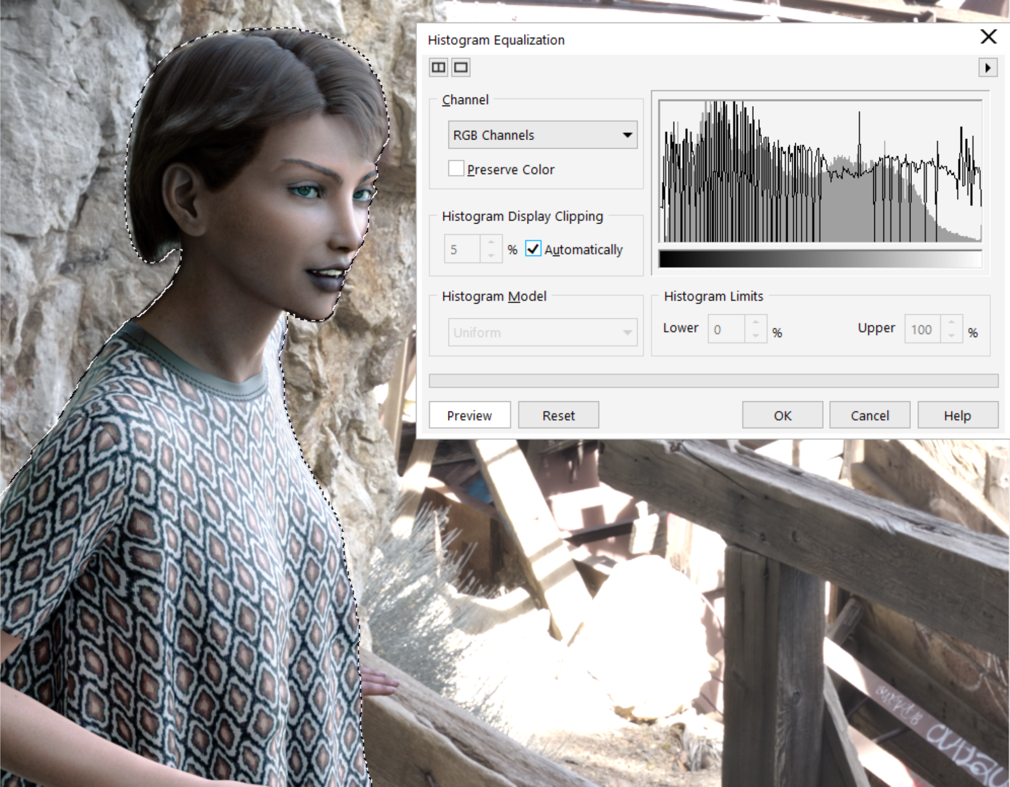The width and height of the screenshot is (1010, 787).
Task: Confirm with the OK button
Action: click(x=782, y=415)
